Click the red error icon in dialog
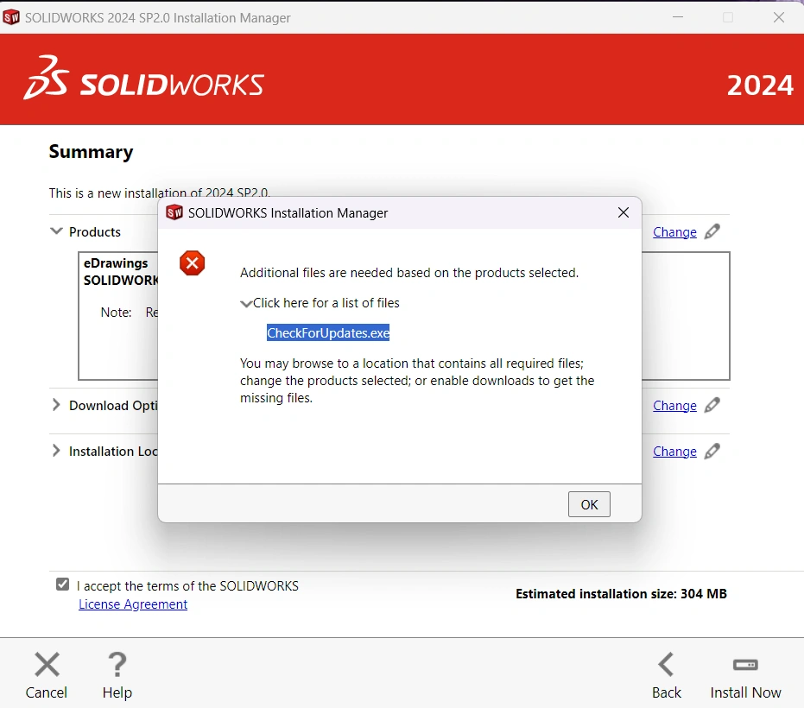 [193, 263]
